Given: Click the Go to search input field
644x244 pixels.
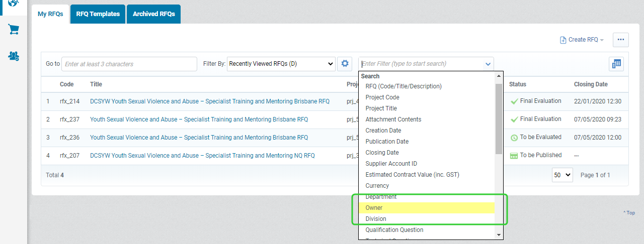Looking at the screenshot, I should coord(129,64).
